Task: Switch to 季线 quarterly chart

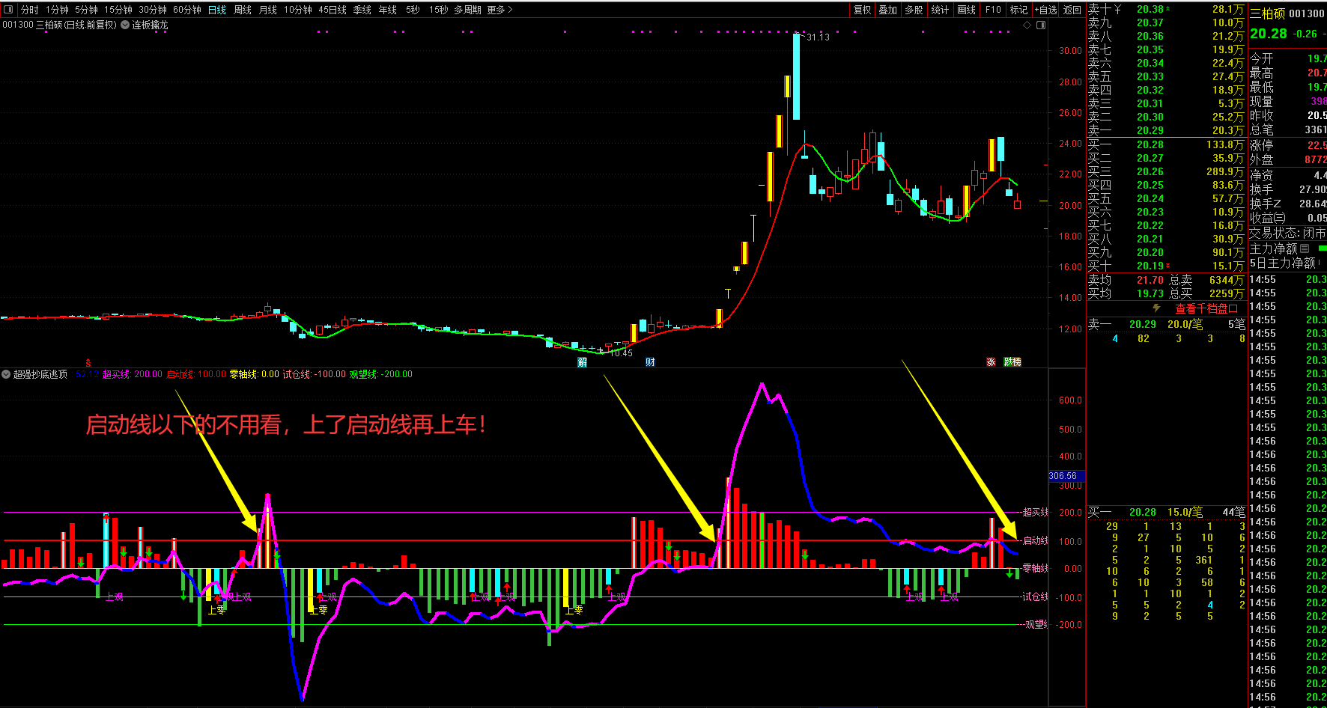Action: pyautogui.click(x=362, y=10)
